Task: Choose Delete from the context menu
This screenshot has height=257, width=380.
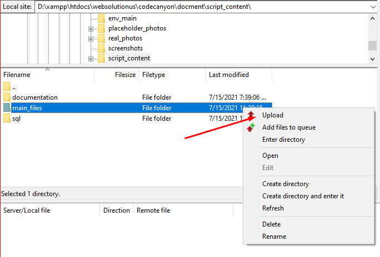Action: tap(272, 224)
